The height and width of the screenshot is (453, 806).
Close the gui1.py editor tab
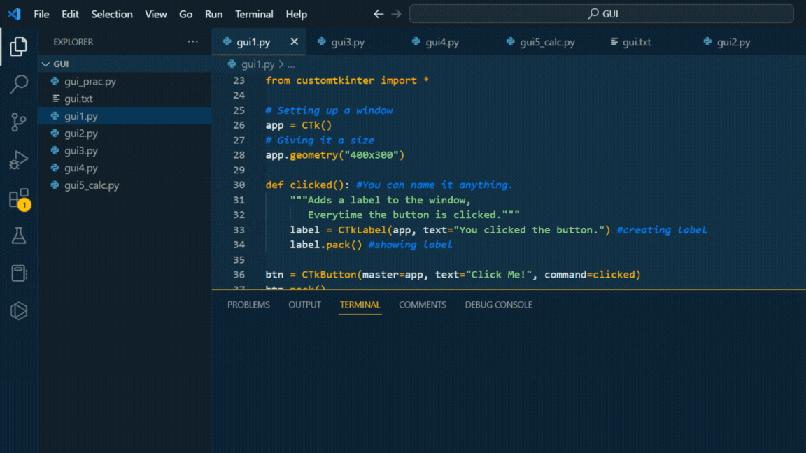tap(294, 41)
